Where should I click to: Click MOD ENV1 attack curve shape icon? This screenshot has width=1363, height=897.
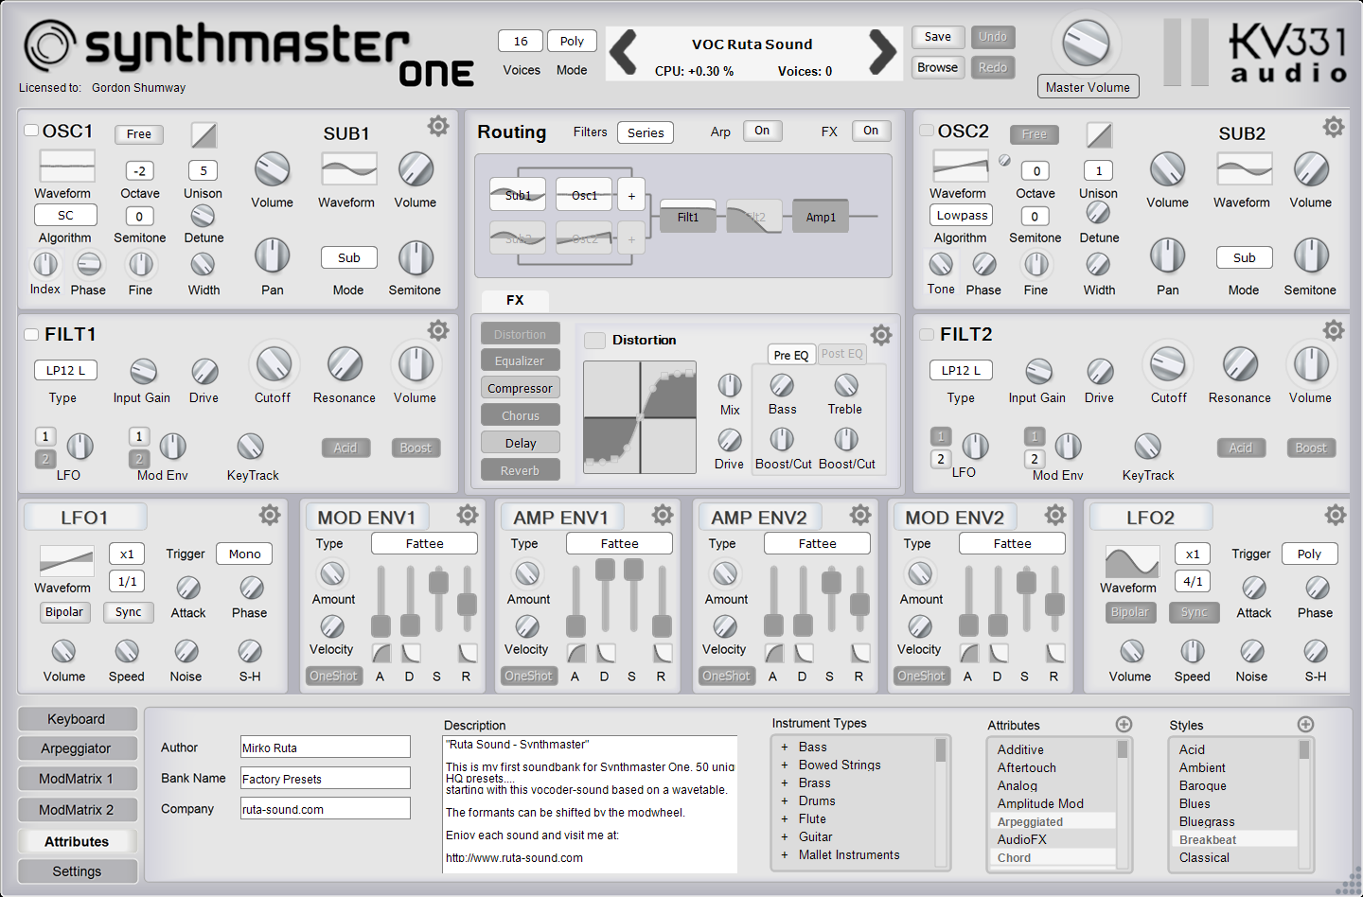coord(381,653)
